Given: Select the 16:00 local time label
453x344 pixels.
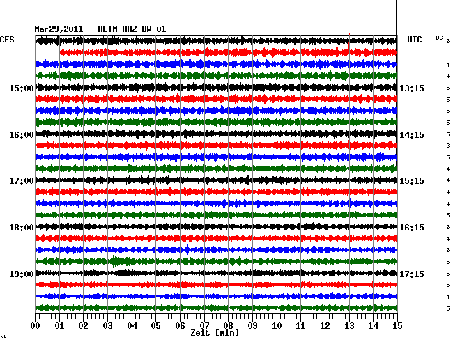Looking at the screenshot, I should tap(22, 135).
